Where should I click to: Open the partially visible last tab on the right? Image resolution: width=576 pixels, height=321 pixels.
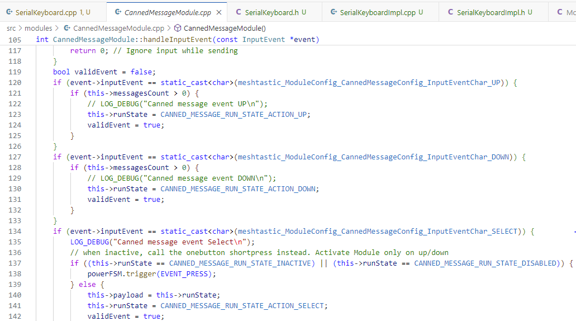(567, 12)
